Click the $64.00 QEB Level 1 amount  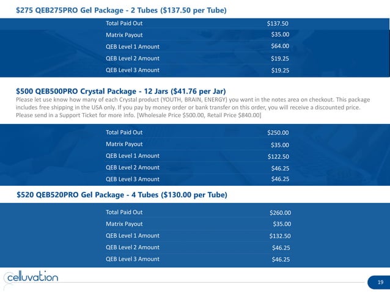click(x=280, y=46)
